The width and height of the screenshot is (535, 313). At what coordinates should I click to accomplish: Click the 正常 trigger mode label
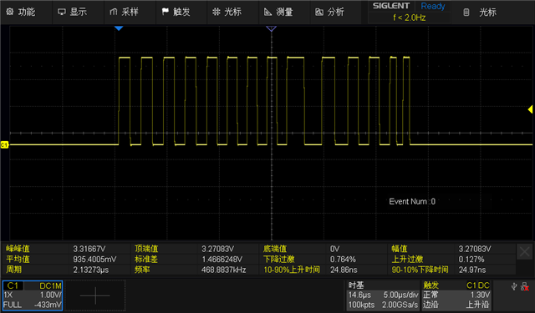pyautogui.click(x=431, y=295)
